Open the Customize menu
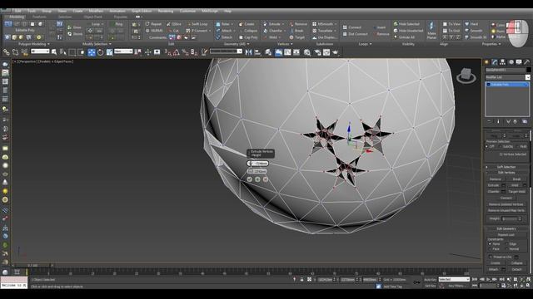533x299 pixels. pyautogui.click(x=187, y=11)
